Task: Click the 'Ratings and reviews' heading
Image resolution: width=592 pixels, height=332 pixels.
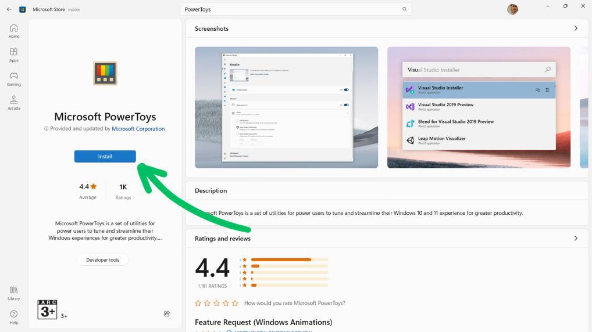Action: coord(223,239)
